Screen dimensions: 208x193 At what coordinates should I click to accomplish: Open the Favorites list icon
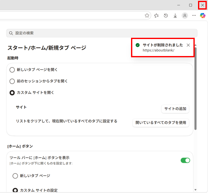click(x=156, y=16)
